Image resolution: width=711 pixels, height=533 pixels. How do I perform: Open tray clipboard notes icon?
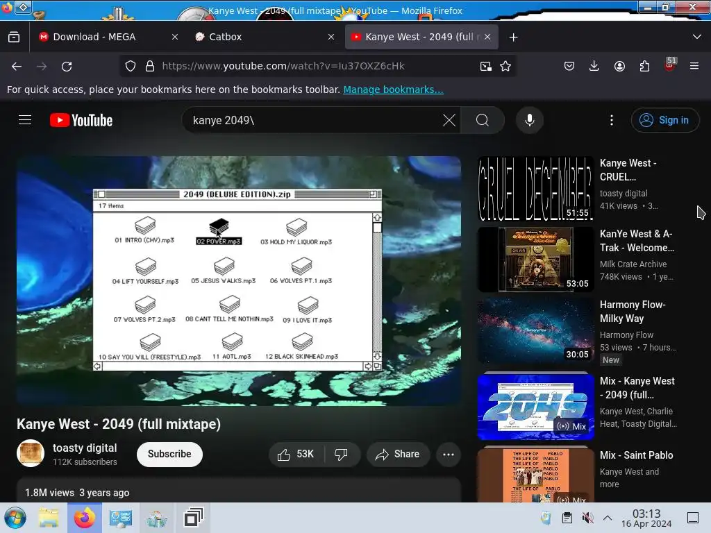(x=567, y=518)
